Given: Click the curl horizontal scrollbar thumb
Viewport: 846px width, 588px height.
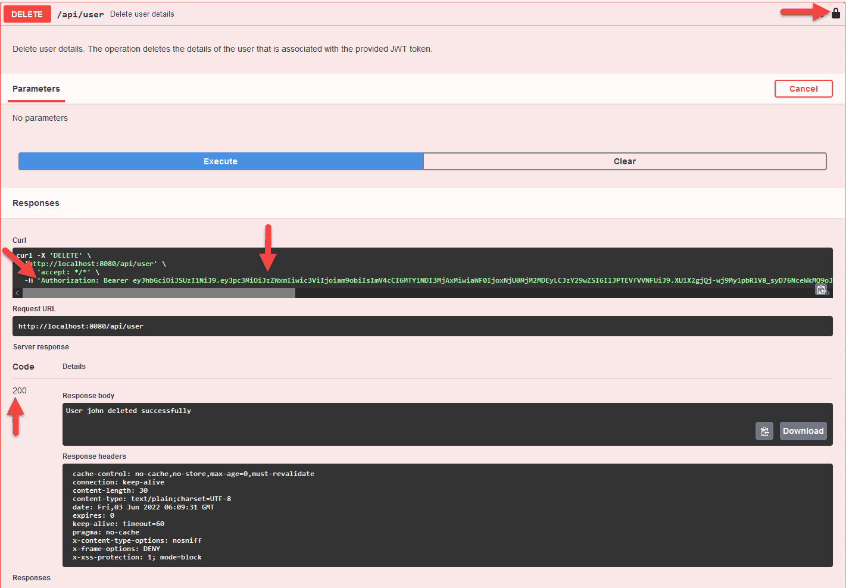Looking at the screenshot, I should click(159, 293).
